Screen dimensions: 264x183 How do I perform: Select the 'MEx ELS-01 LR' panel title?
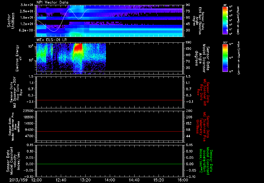(52, 40)
